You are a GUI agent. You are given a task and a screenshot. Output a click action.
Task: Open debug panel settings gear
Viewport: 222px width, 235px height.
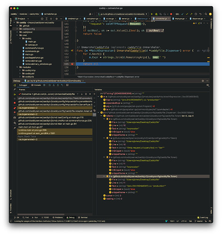coord(203,81)
